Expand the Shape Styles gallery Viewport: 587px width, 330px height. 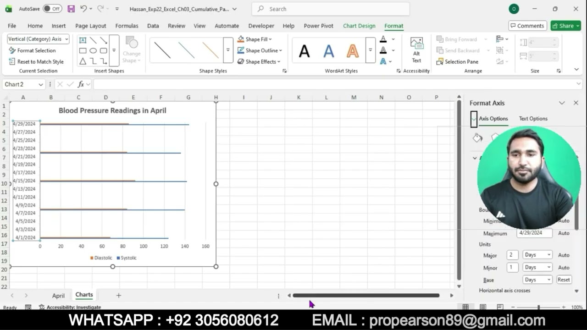point(228,50)
